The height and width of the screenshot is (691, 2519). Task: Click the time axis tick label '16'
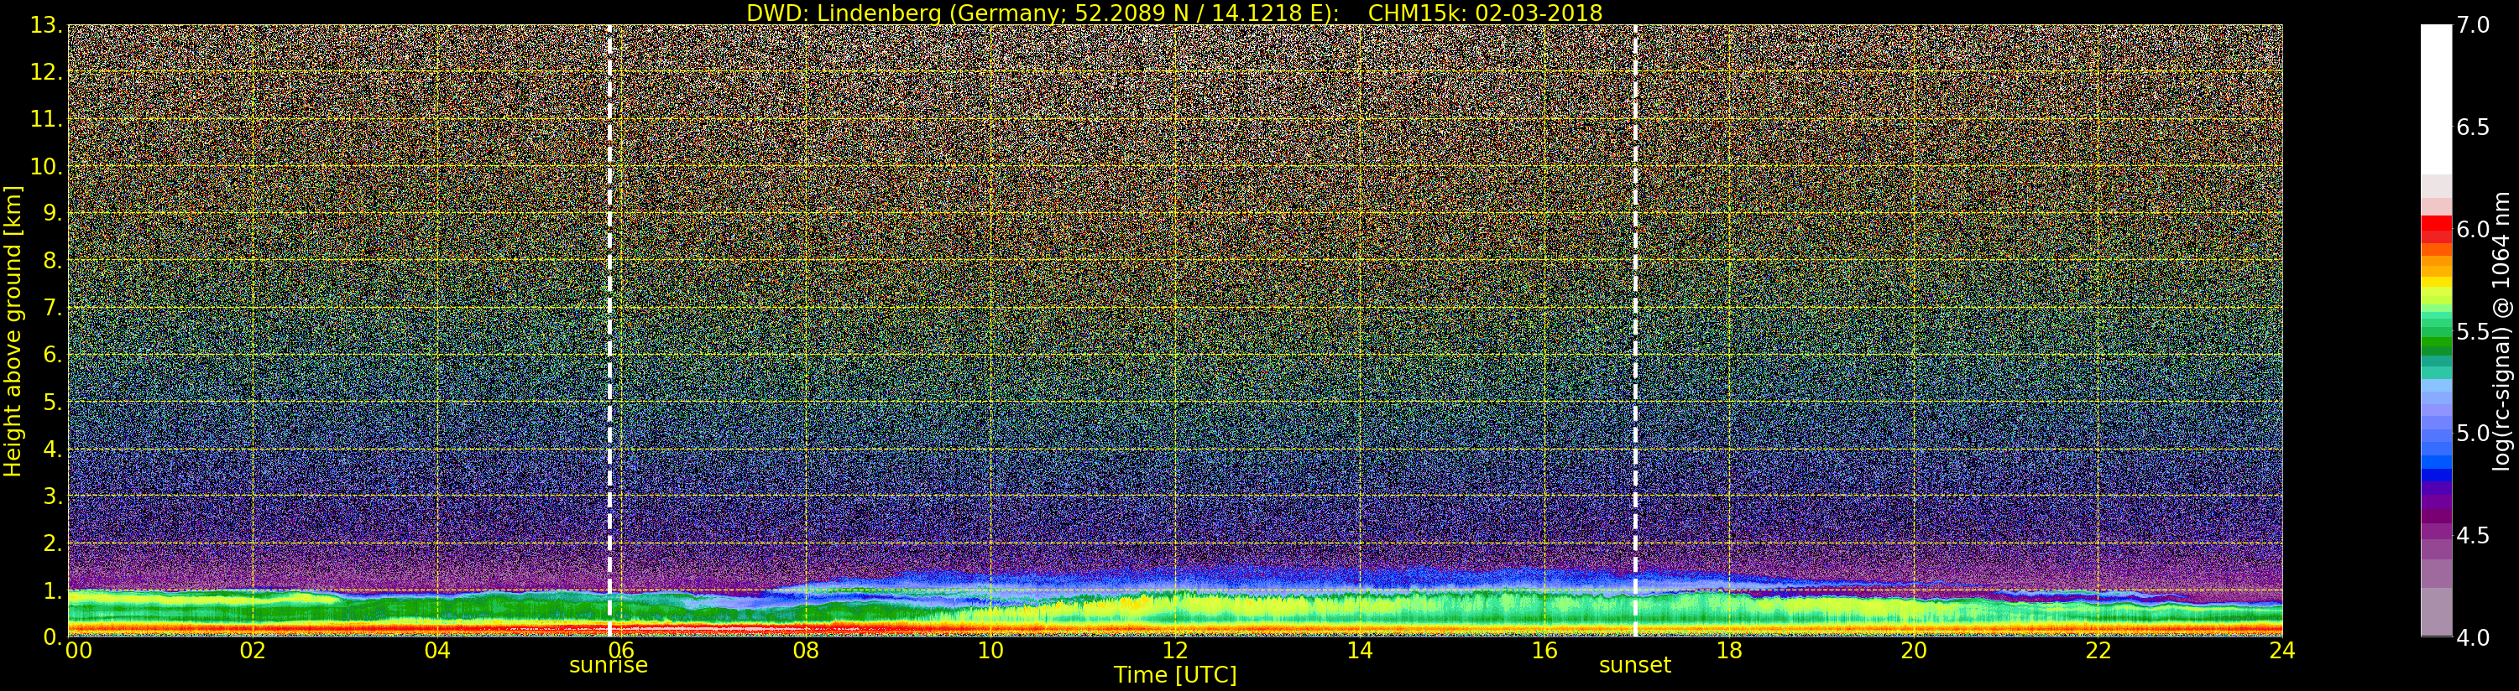point(1544,651)
